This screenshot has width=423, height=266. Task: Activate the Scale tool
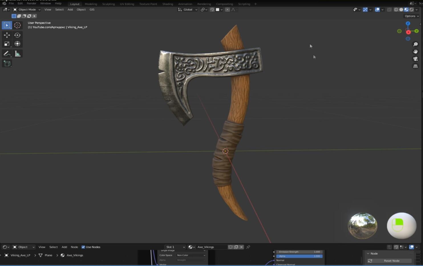tap(7, 44)
